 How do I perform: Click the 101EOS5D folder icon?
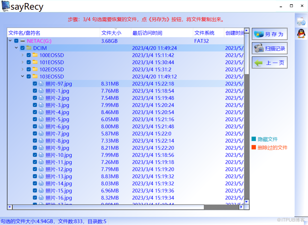tap(35, 62)
